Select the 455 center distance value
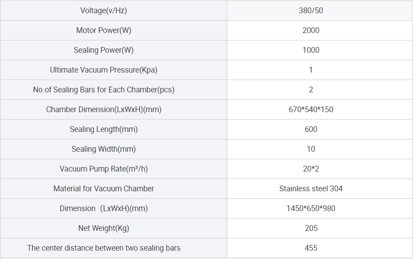 pos(311,248)
